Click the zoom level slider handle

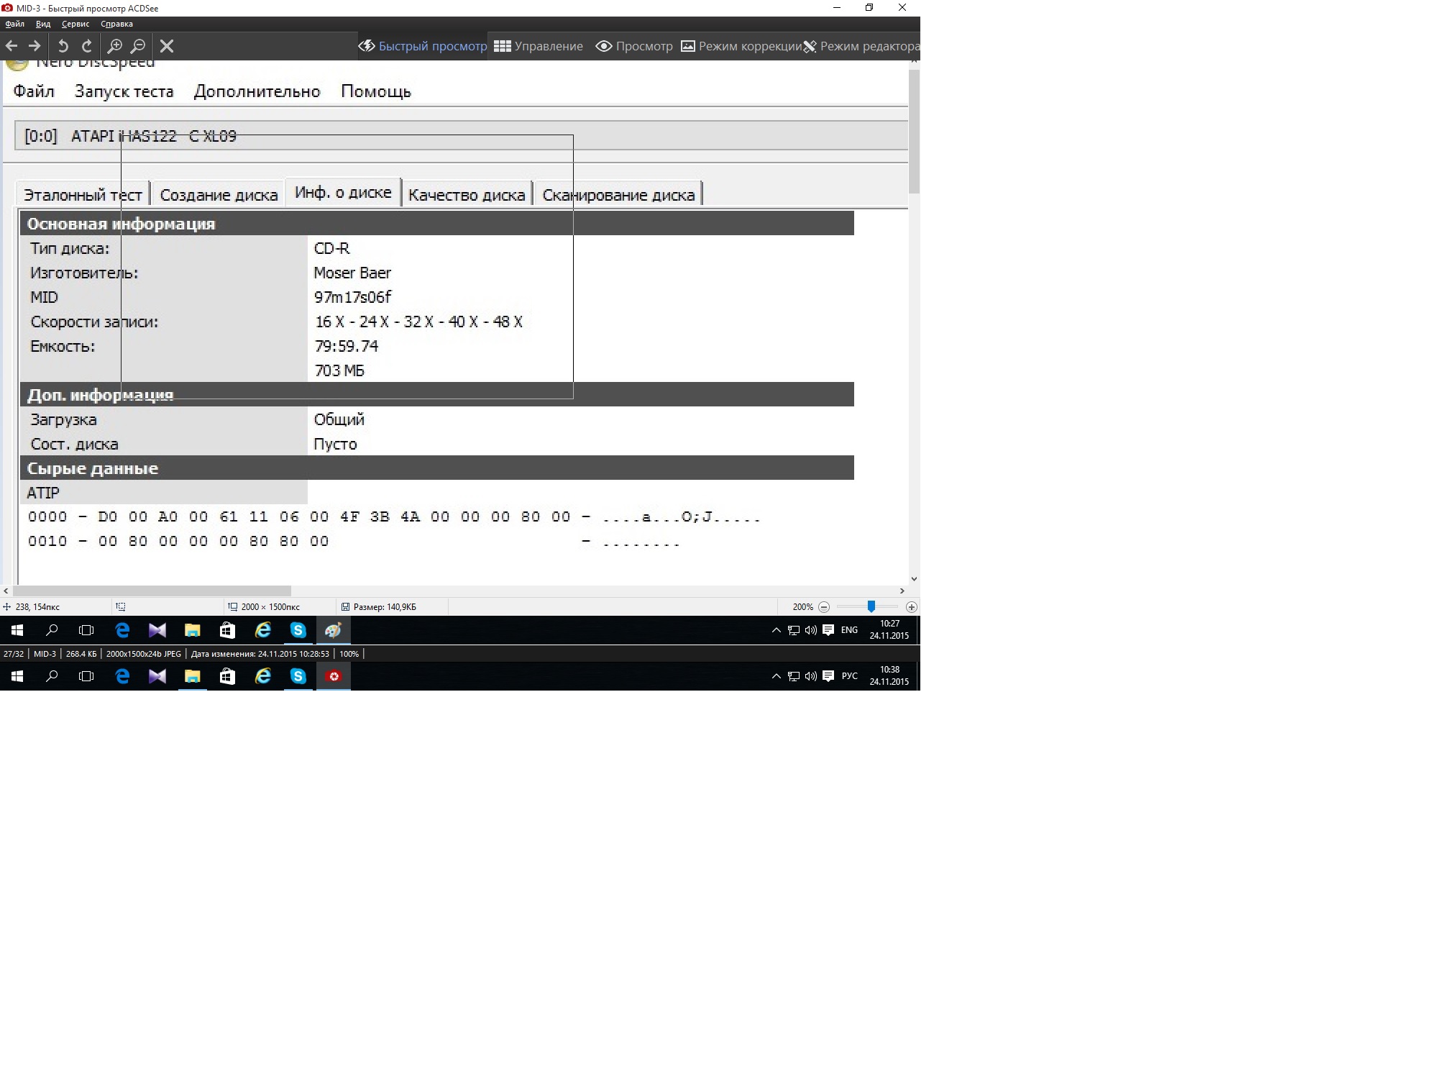click(871, 606)
